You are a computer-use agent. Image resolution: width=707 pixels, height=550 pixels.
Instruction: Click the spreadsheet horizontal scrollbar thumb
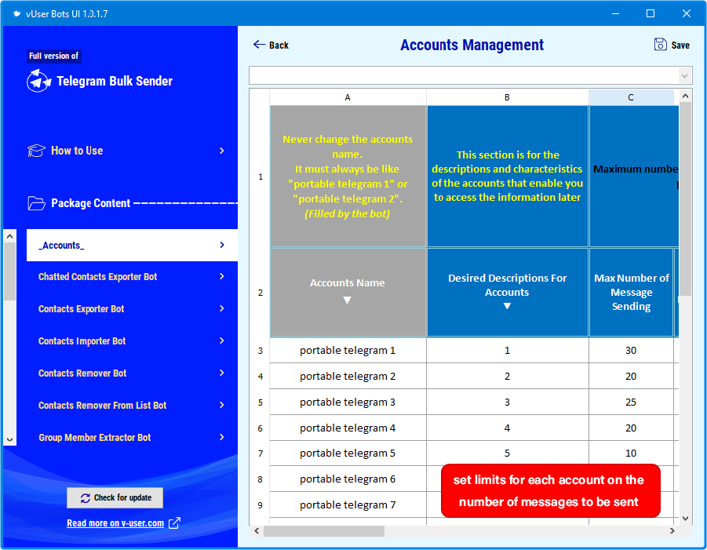point(324,531)
